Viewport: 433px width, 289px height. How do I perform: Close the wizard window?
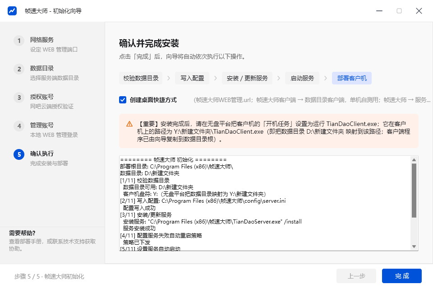pos(419,11)
